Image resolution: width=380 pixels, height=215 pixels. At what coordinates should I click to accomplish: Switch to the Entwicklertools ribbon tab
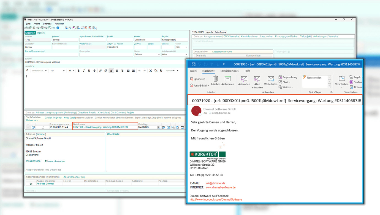[229, 71]
